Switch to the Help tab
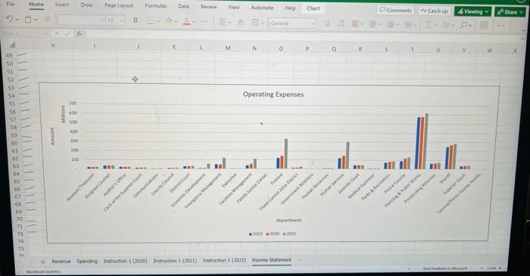The width and height of the screenshot is (530, 276). point(290,8)
